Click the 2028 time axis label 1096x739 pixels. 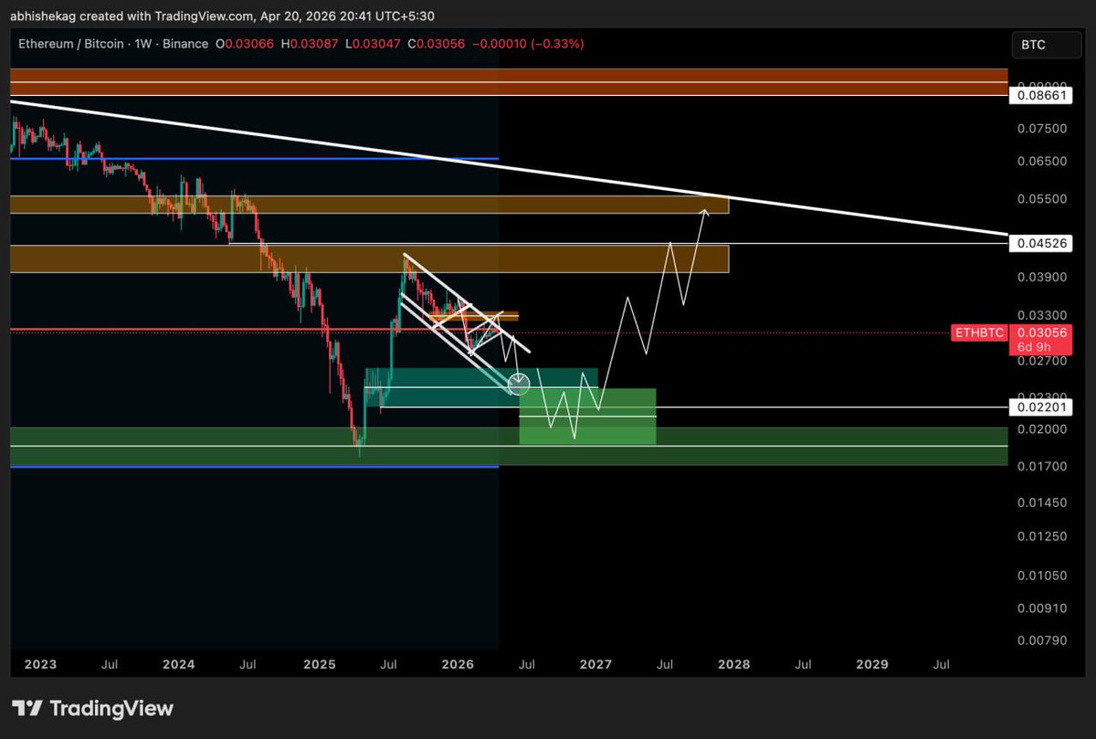click(734, 664)
